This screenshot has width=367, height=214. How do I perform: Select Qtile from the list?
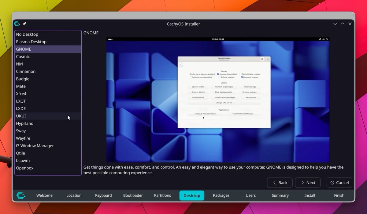point(48,153)
